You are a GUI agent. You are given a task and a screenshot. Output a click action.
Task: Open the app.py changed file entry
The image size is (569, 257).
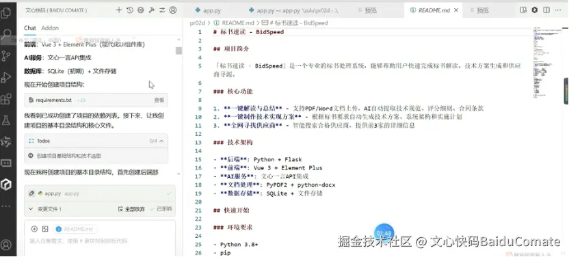click(100, 193)
